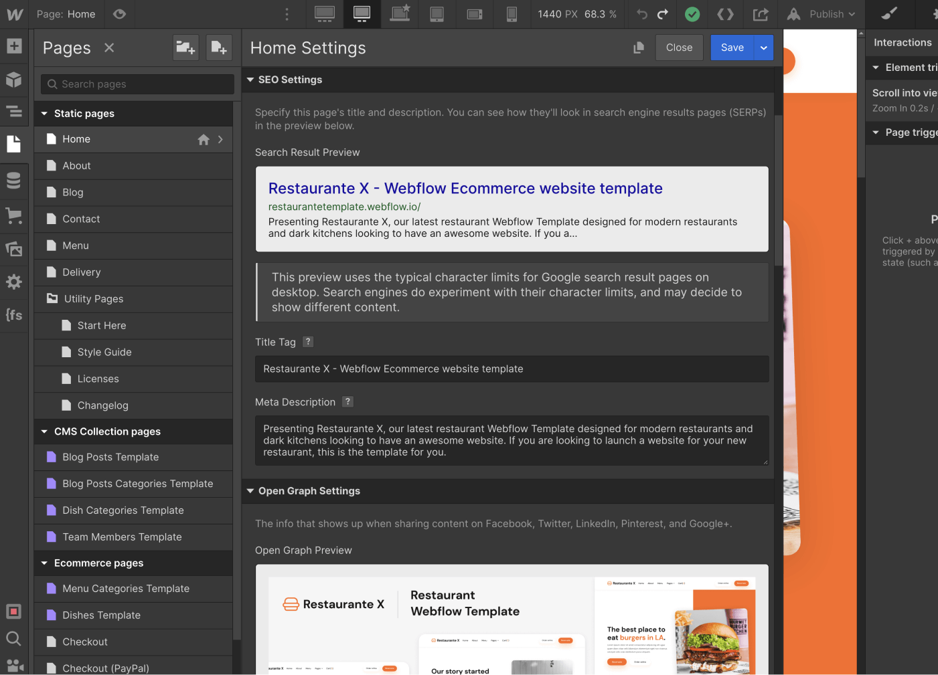Click the redo arrow
This screenshot has width=938, height=675.
point(661,13)
